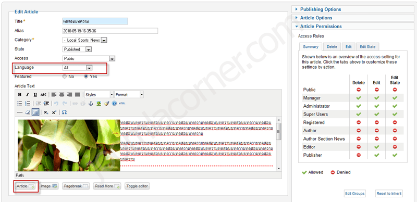Indent the current paragraph
This screenshot has height=202, width=417.
point(46,104)
